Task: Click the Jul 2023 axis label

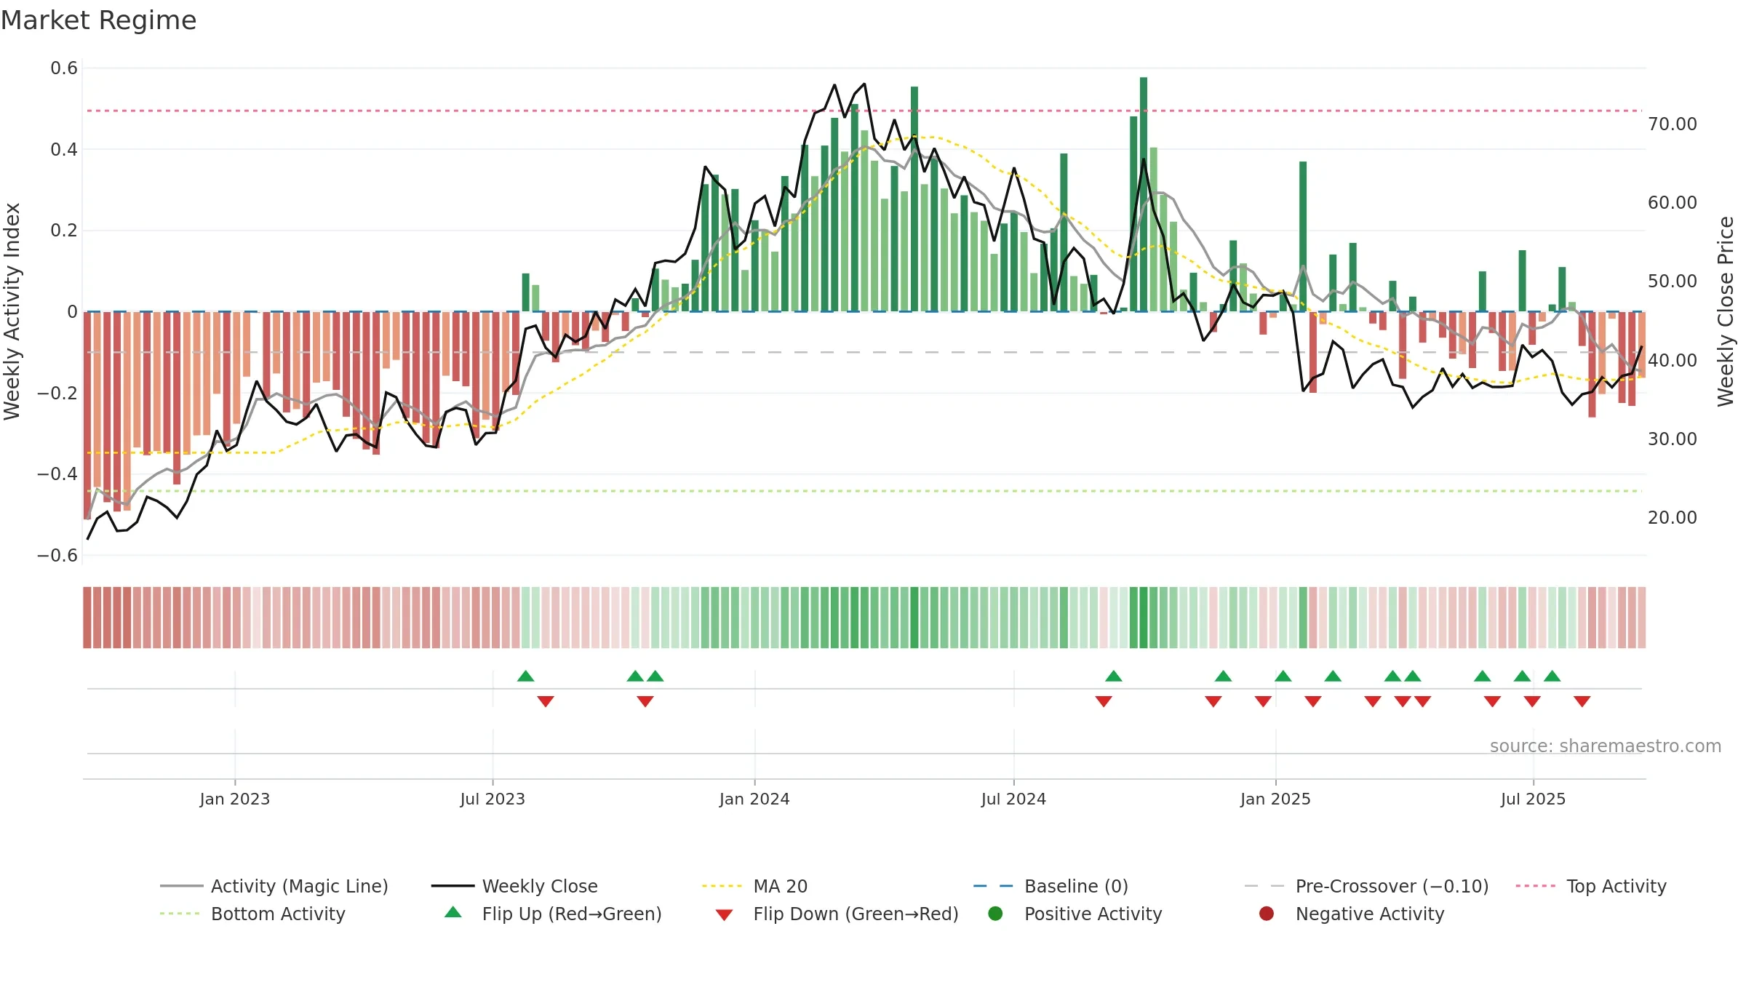Action: 493,799
